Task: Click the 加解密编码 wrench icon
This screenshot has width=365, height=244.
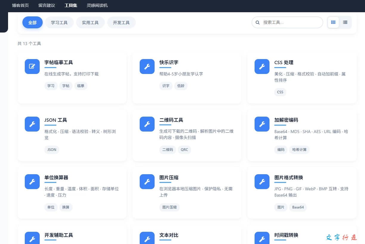Action: pos(262,124)
